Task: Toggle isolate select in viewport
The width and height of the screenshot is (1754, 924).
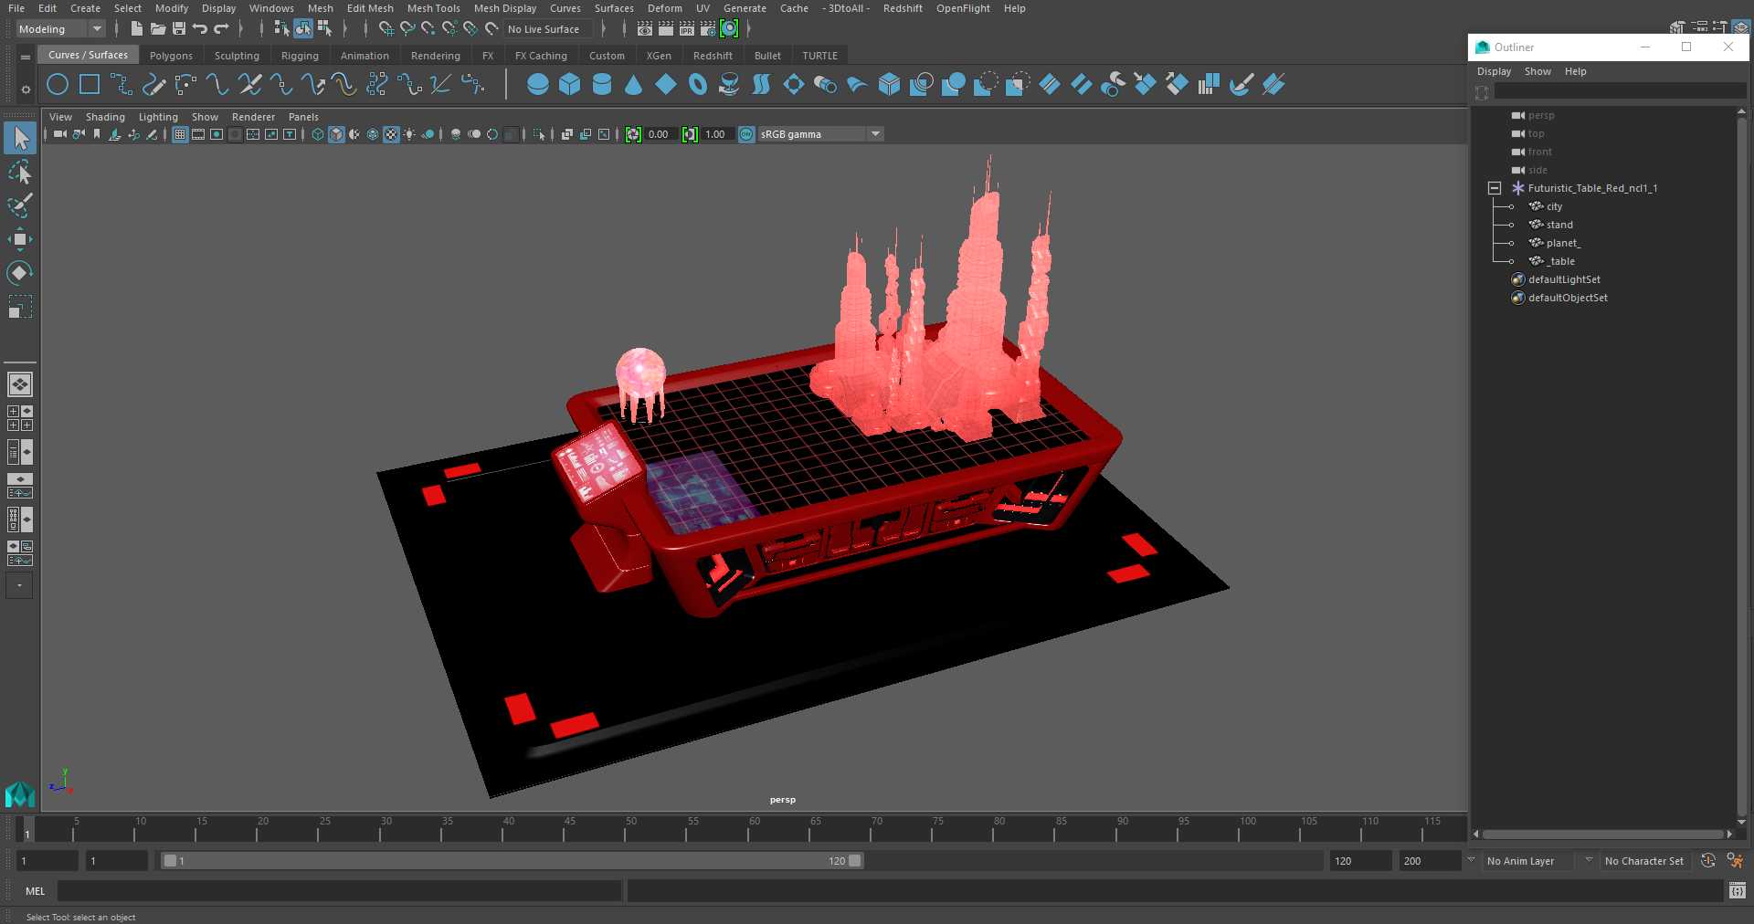Action: click(x=539, y=134)
